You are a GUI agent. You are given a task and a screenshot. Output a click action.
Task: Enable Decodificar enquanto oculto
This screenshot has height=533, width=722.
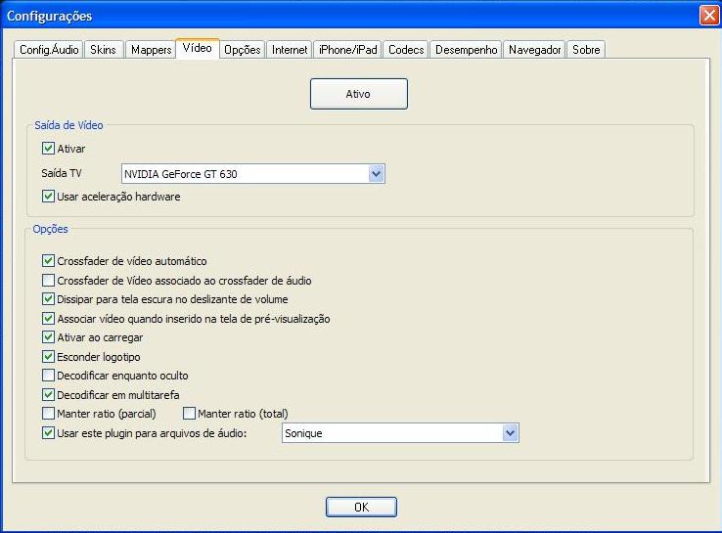pyautogui.click(x=48, y=376)
